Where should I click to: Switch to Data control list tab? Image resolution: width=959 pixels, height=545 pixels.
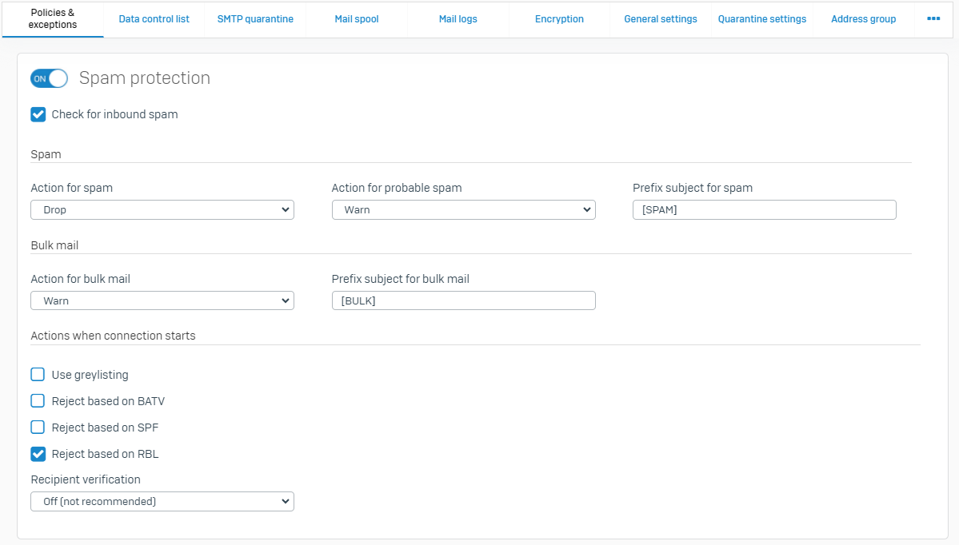(x=154, y=19)
